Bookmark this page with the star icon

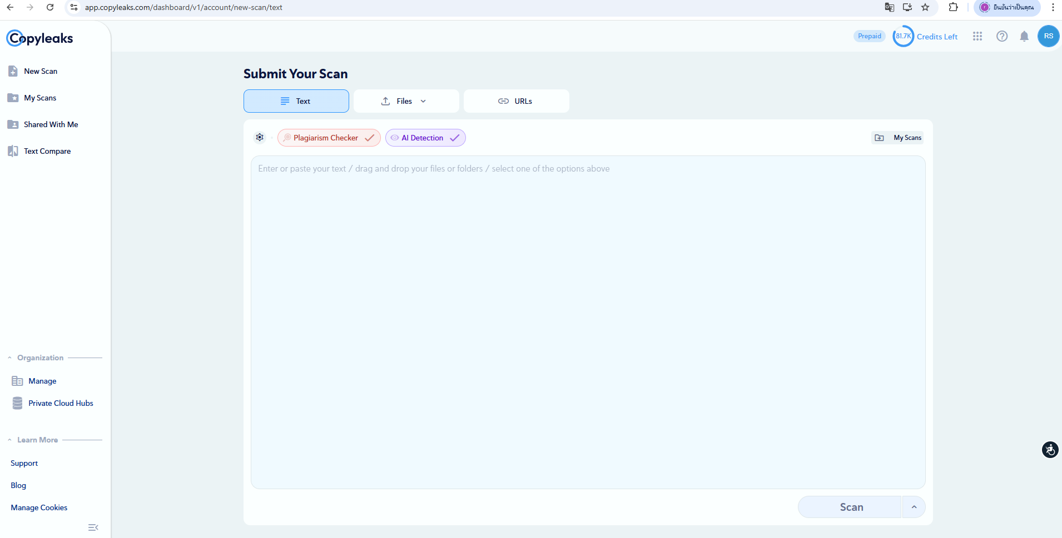(x=925, y=7)
